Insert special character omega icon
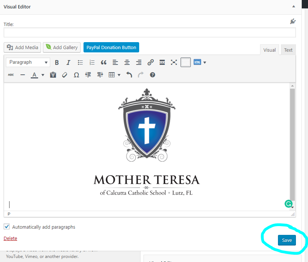 pyautogui.click(x=76, y=75)
